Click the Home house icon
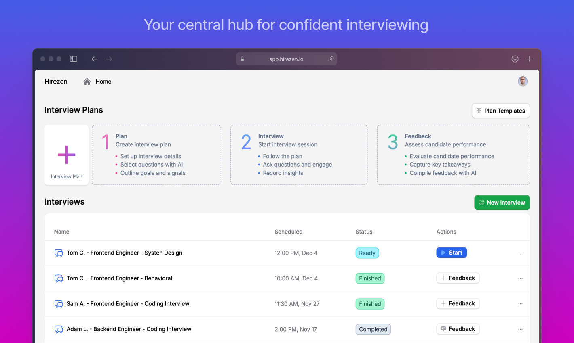Viewport: 574px width, 343px height. 87,82
